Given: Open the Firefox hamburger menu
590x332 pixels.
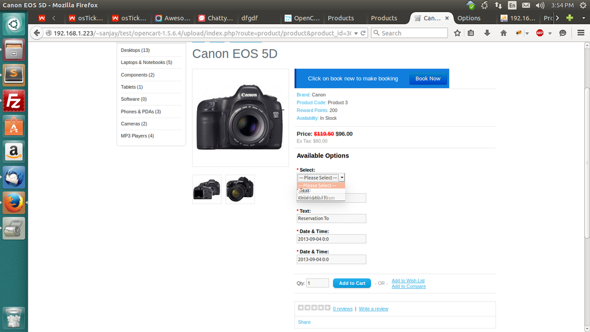Looking at the screenshot, I should pos(581,33).
